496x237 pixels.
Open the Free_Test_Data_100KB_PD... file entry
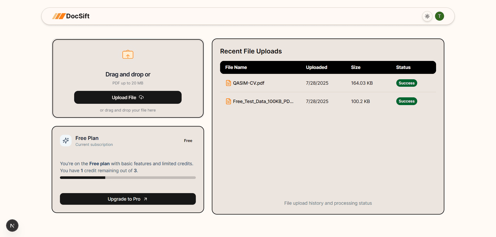click(263, 101)
